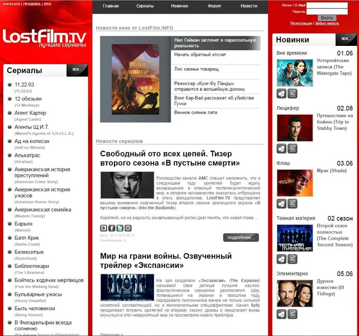
Task: Click the Флэш poster thumbnail
Action: 294,183
